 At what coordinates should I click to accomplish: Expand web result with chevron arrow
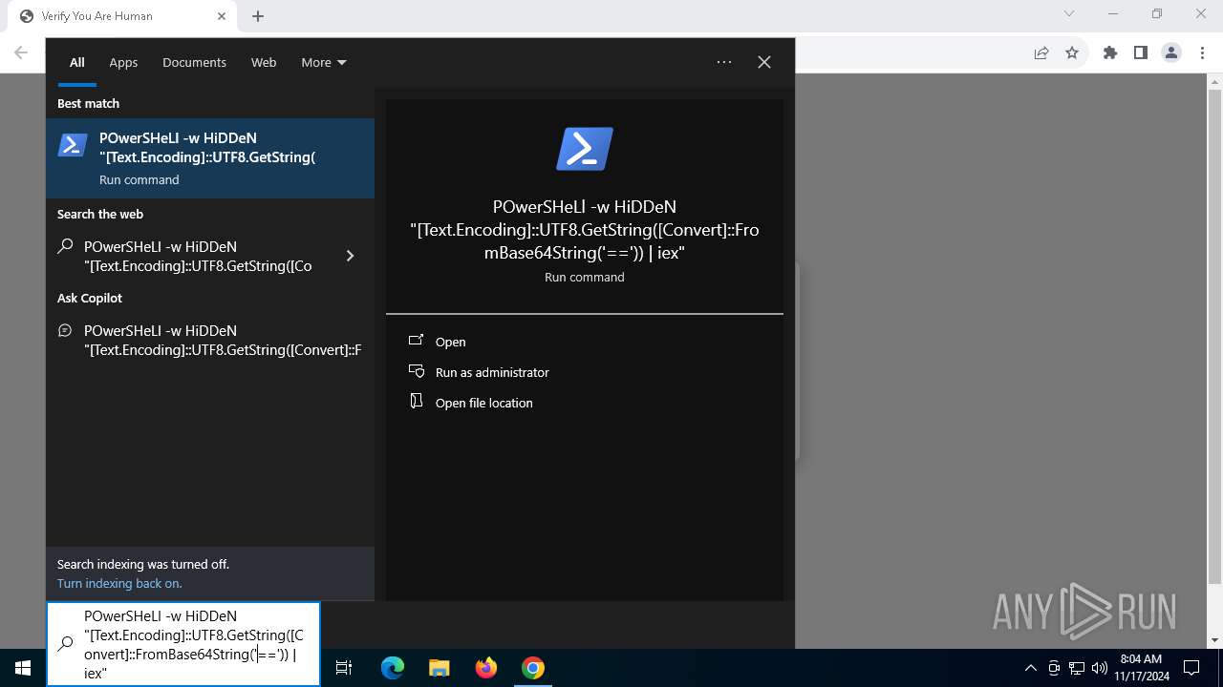pyautogui.click(x=350, y=256)
